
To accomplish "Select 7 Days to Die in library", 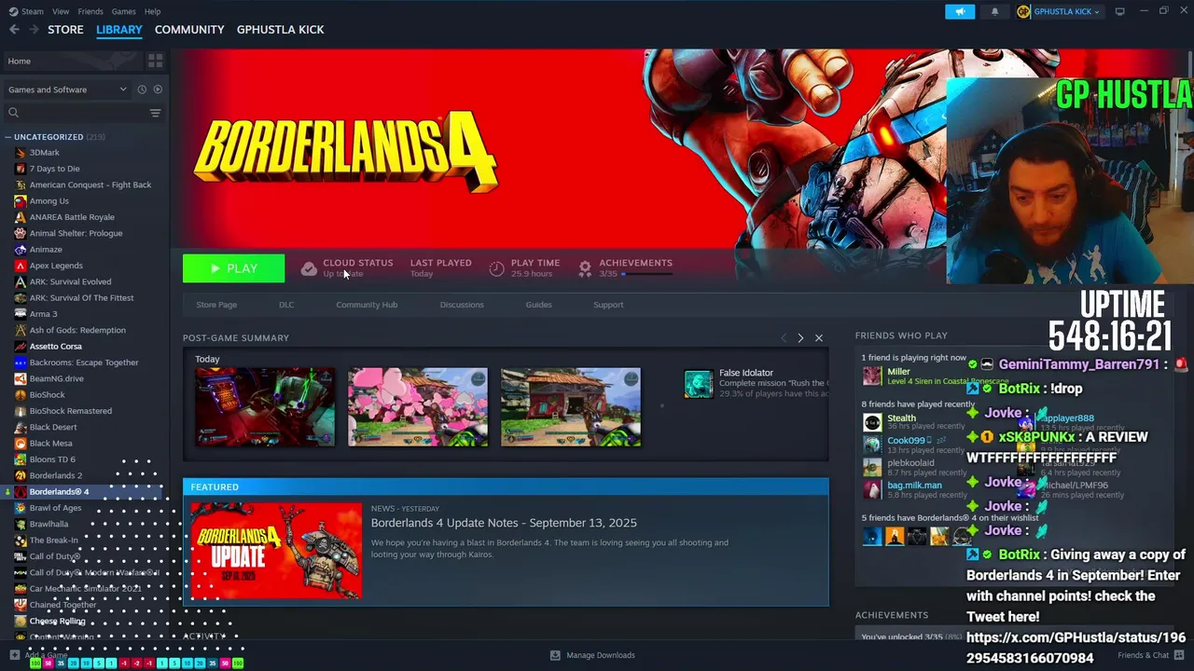I will tap(54, 169).
